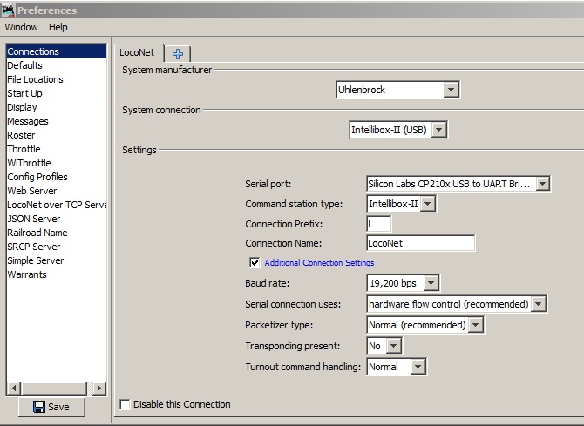Screen dimensions: 584x426
Task: Click the sidebar horizontal scrollbar thumb
Action: coord(54,389)
